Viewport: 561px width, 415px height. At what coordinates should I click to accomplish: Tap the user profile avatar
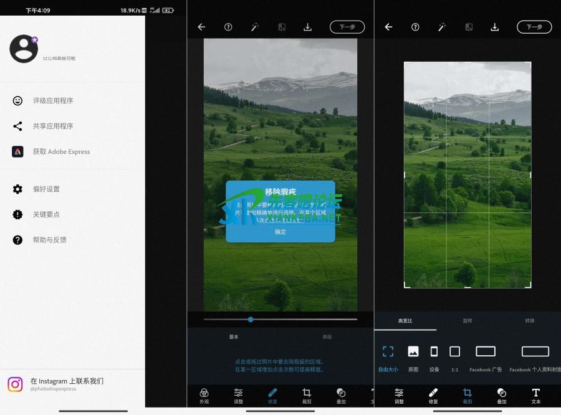[24, 49]
